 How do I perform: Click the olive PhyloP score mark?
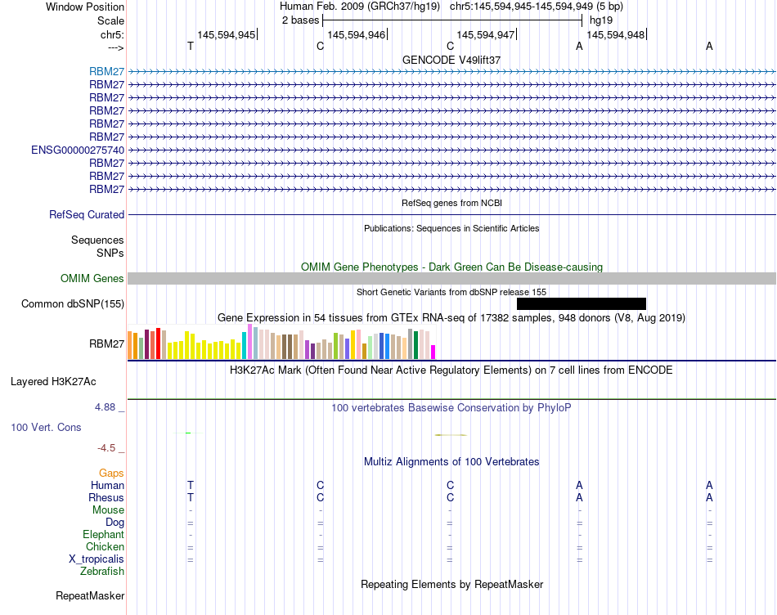point(451,435)
